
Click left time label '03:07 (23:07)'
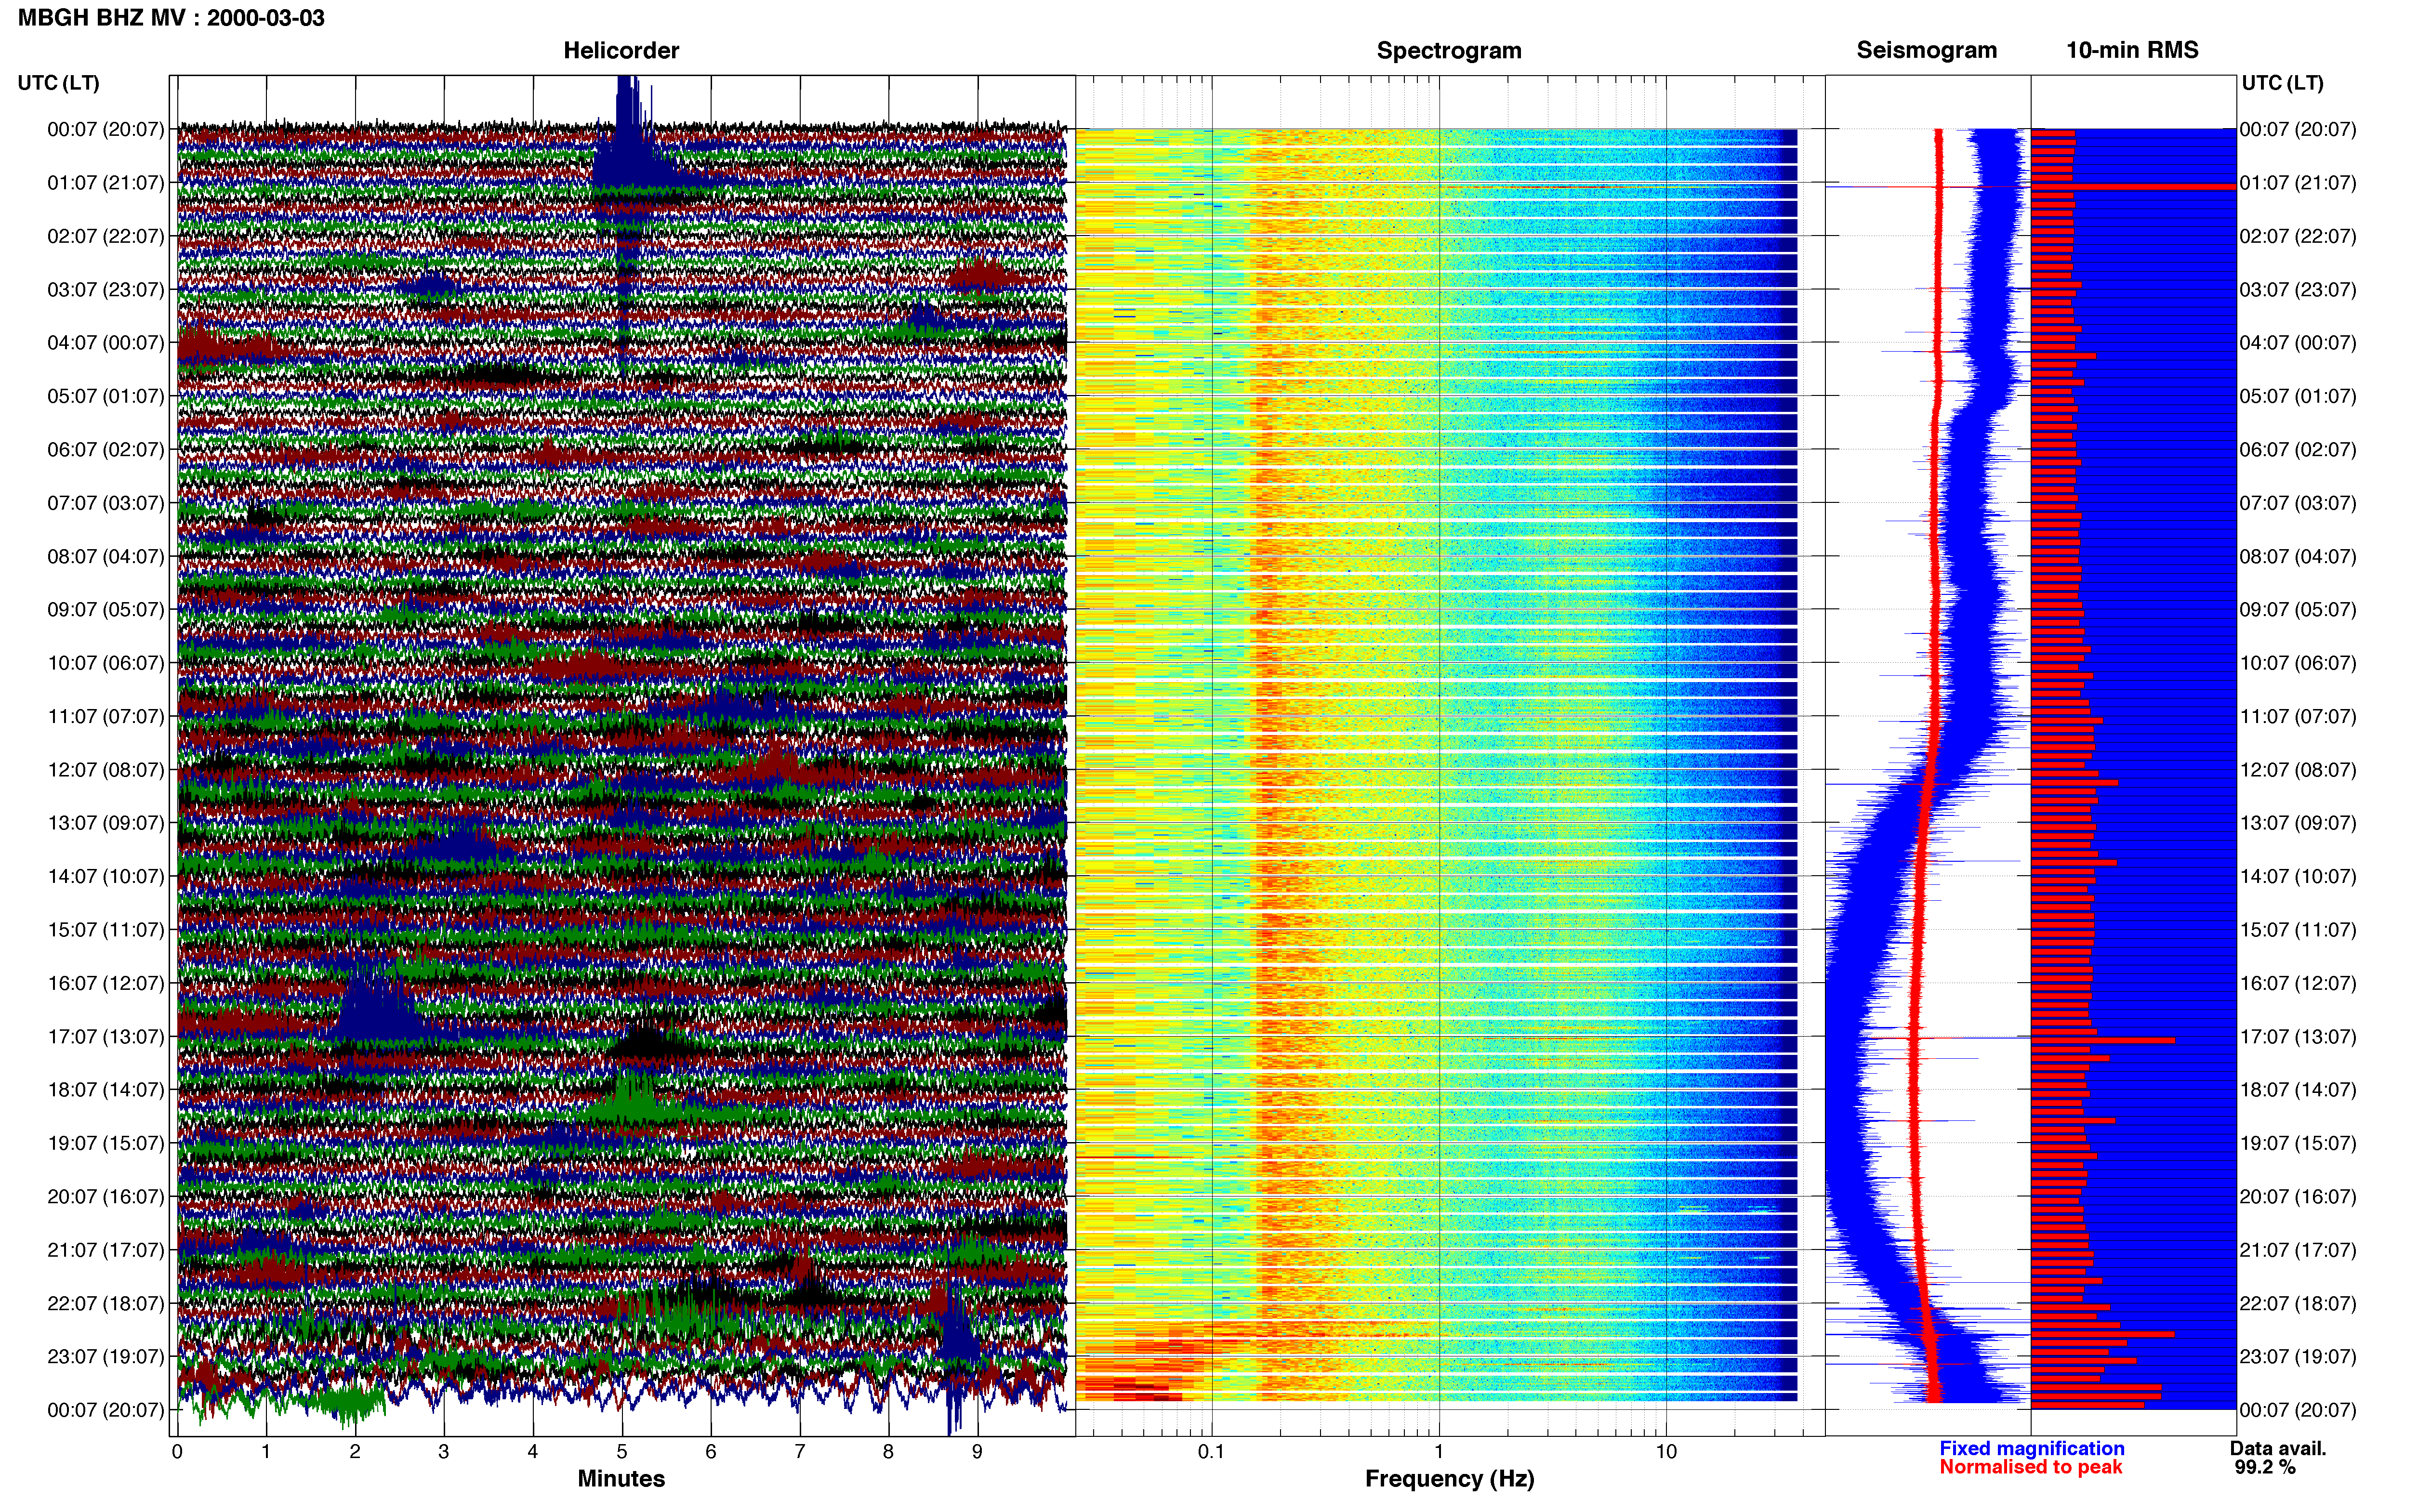pyautogui.click(x=106, y=290)
